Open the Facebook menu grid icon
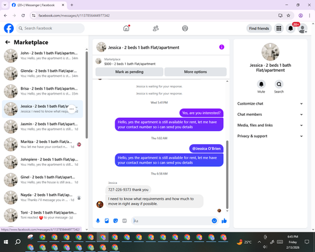The image size is (315, 252). click(x=278, y=28)
